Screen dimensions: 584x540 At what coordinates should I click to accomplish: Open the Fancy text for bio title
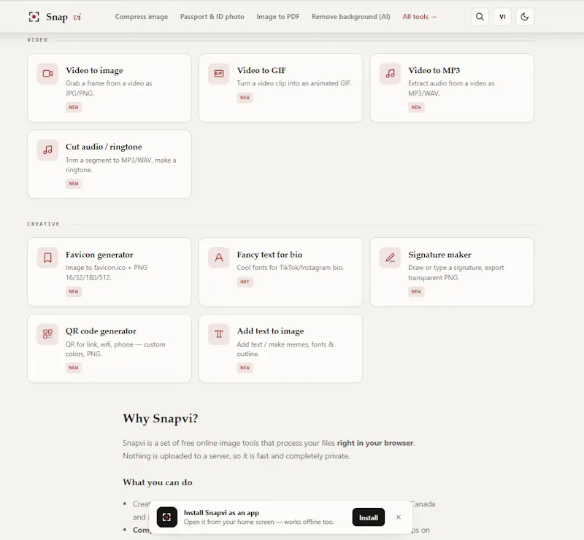pos(269,255)
